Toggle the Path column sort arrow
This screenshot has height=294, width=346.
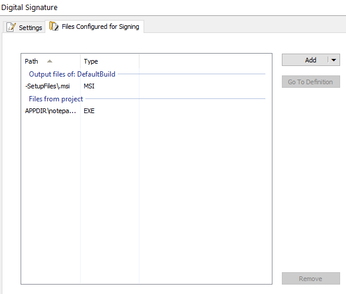tap(49, 61)
